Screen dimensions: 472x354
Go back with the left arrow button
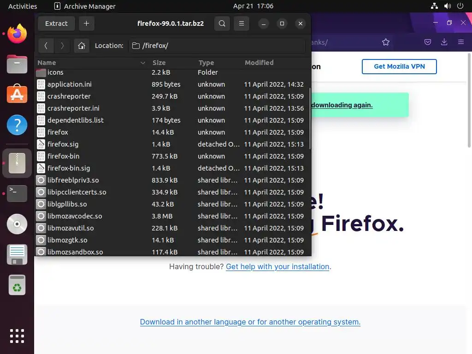click(x=46, y=46)
